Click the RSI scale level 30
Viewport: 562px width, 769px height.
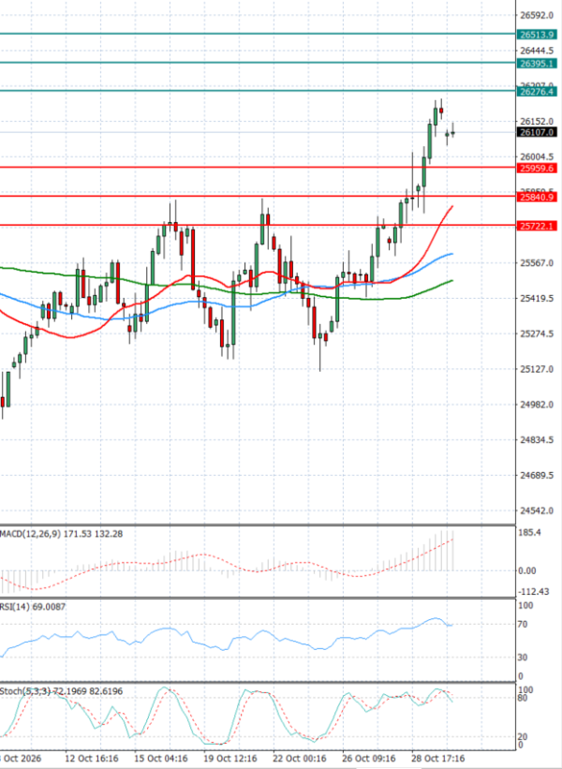tap(524, 658)
